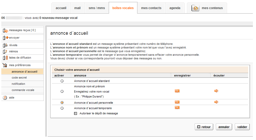
Task: Play the Annonce nom et prénom speaker icon
Action: pyautogui.click(x=216, y=91)
